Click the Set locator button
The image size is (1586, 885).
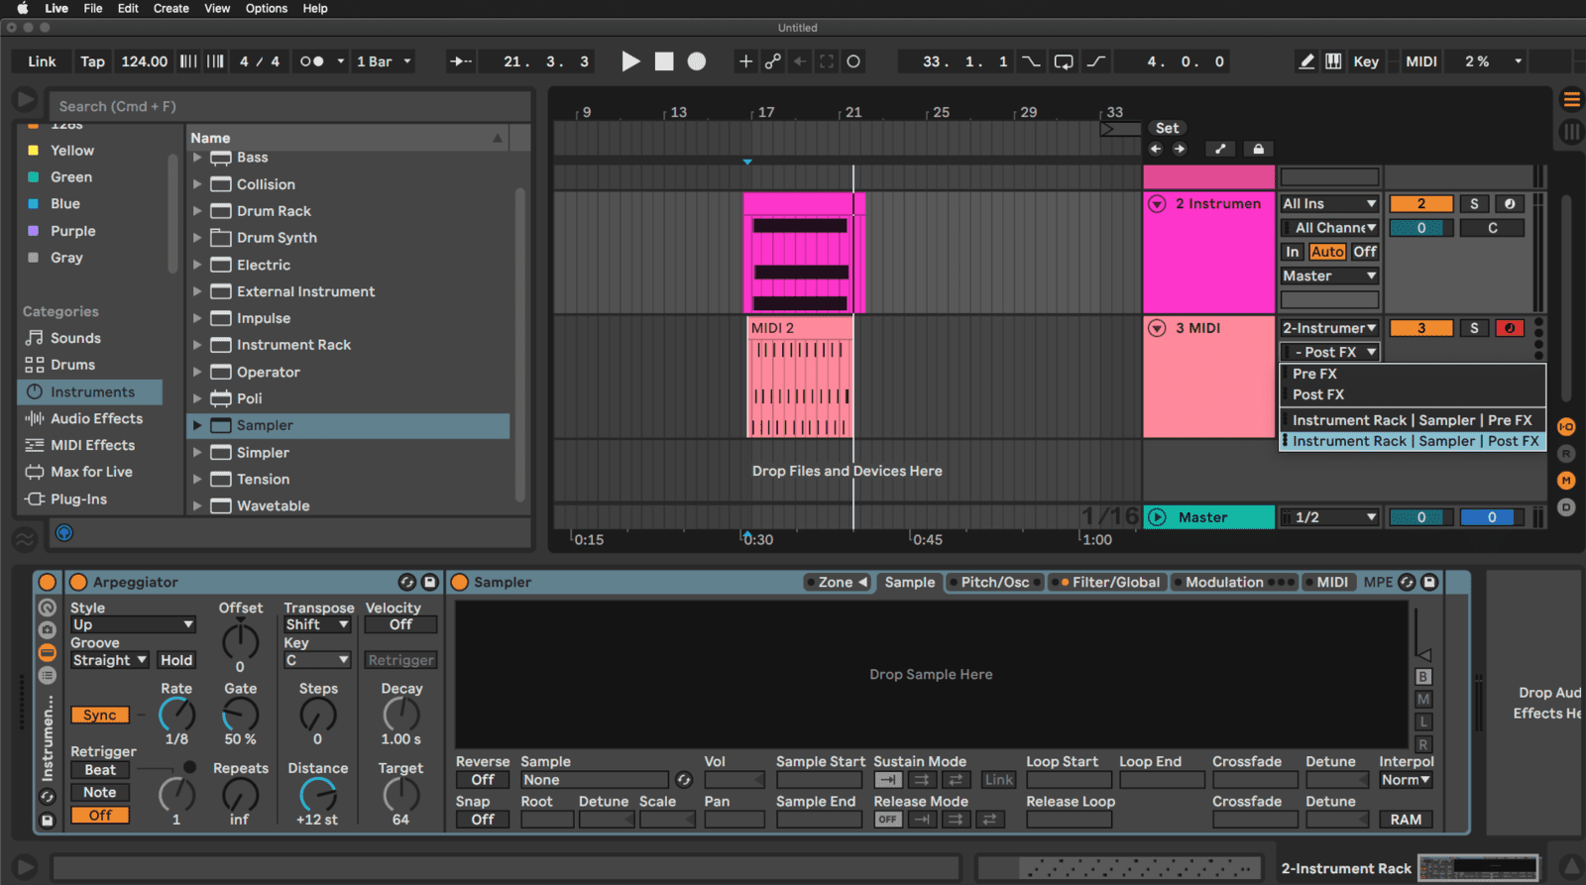tap(1167, 128)
